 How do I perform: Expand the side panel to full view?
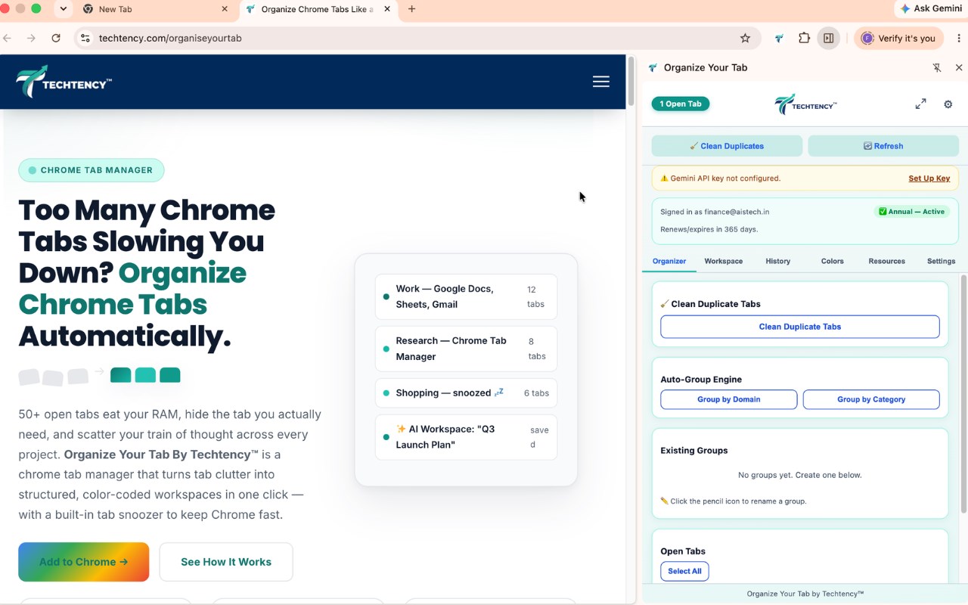(920, 104)
